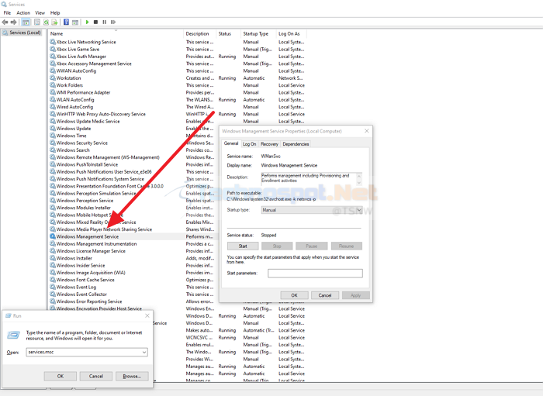
Task: Select the Work Folders row
Action: (x=178, y=85)
